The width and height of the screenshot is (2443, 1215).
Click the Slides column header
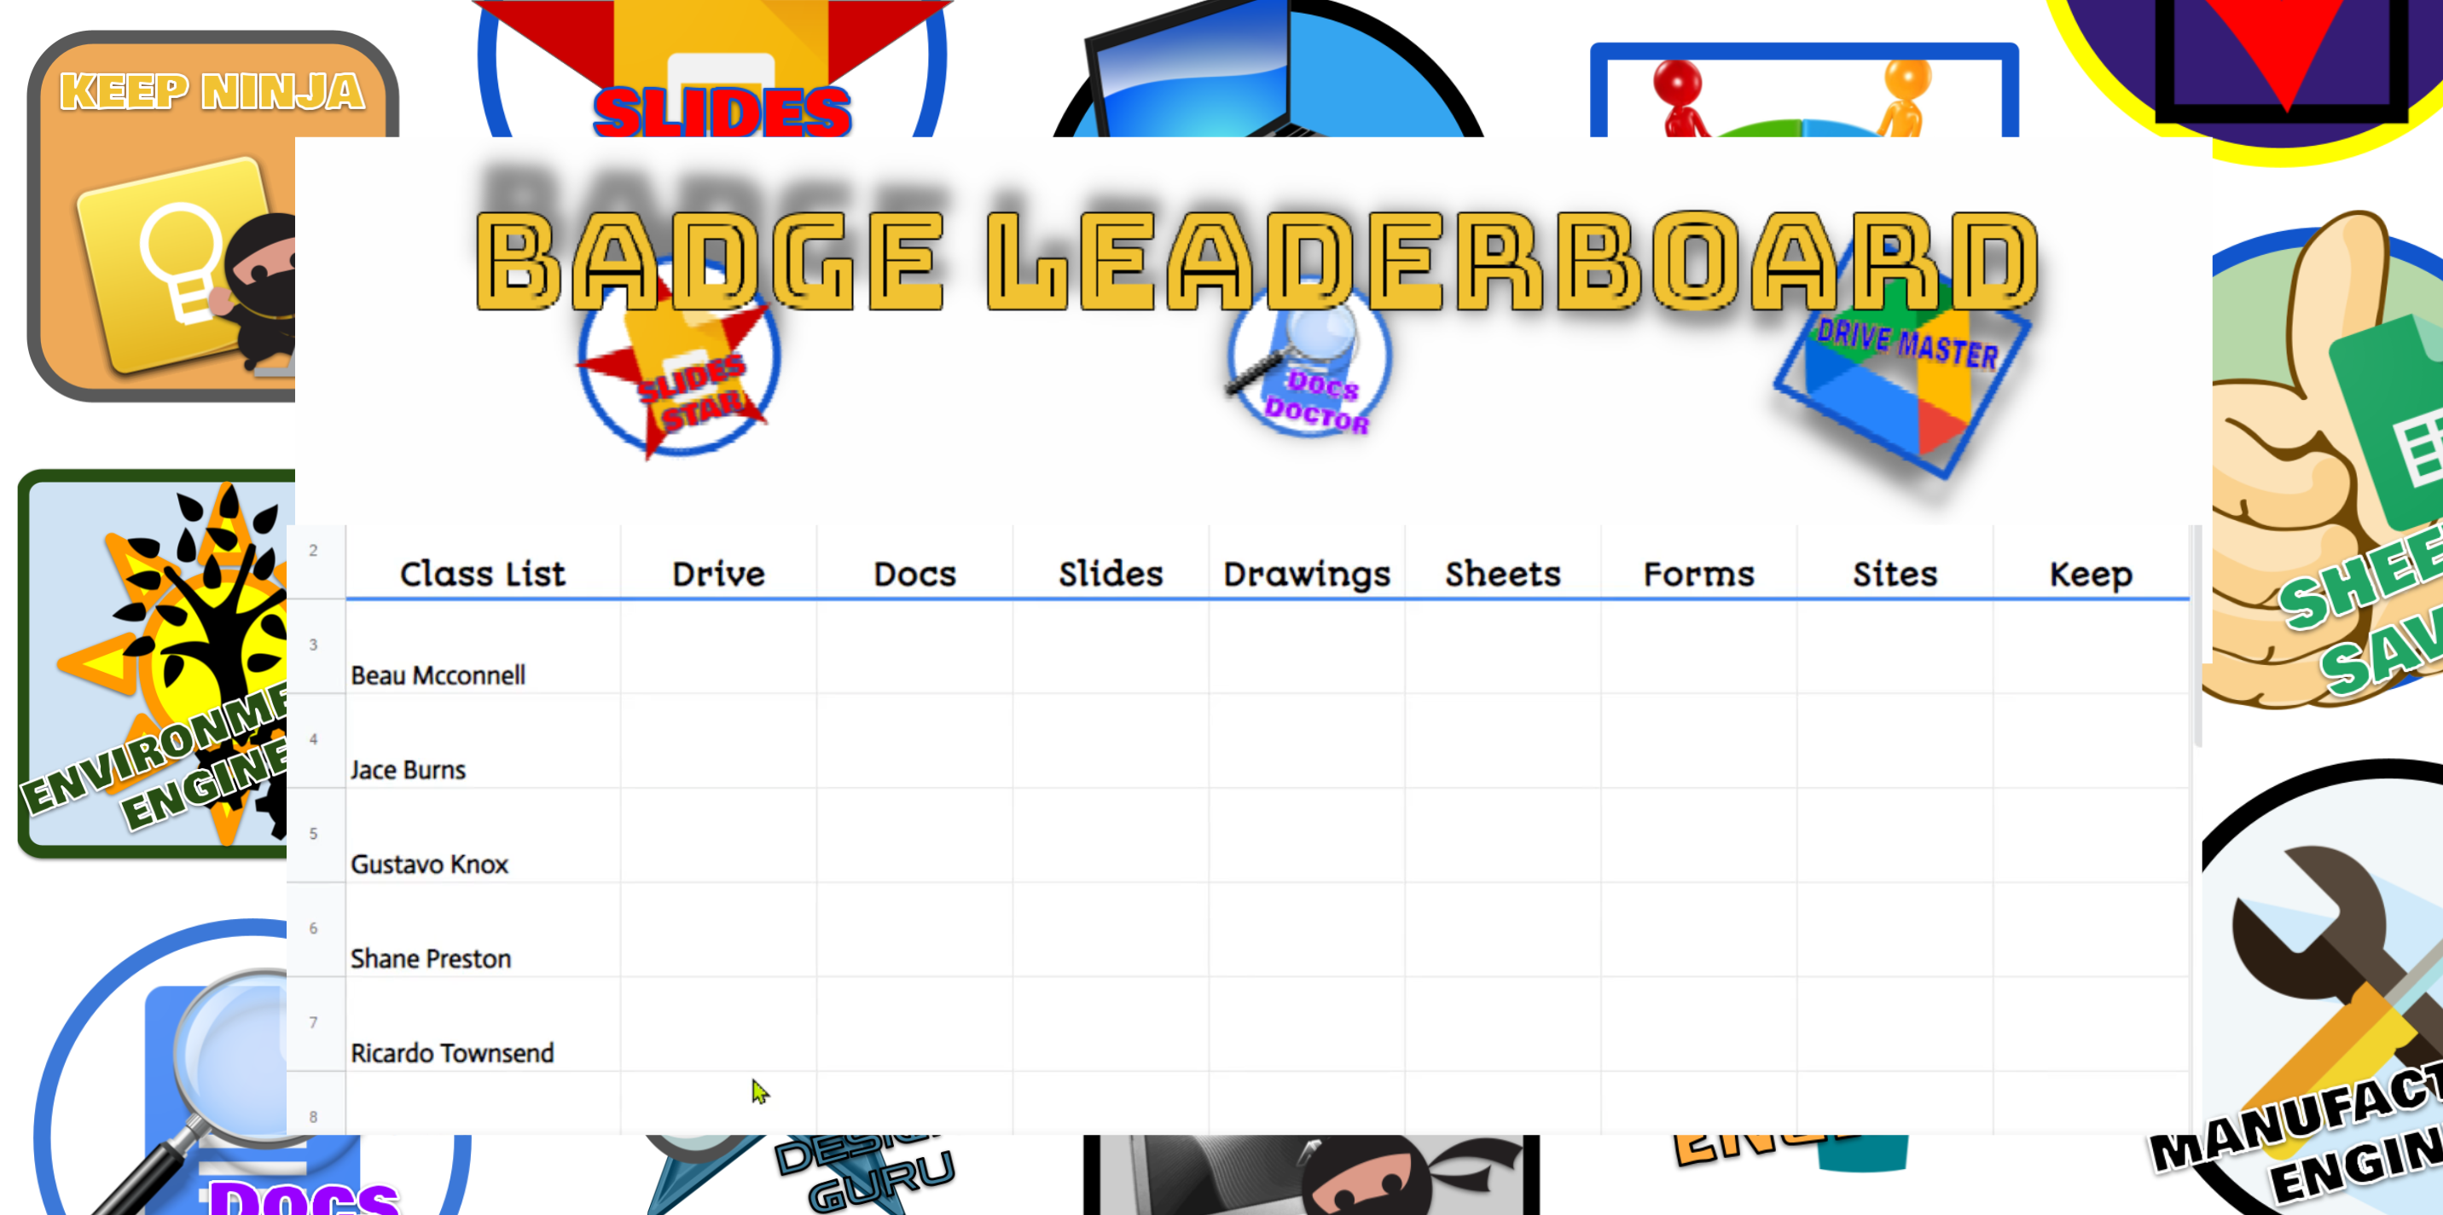click(1109, 573)
